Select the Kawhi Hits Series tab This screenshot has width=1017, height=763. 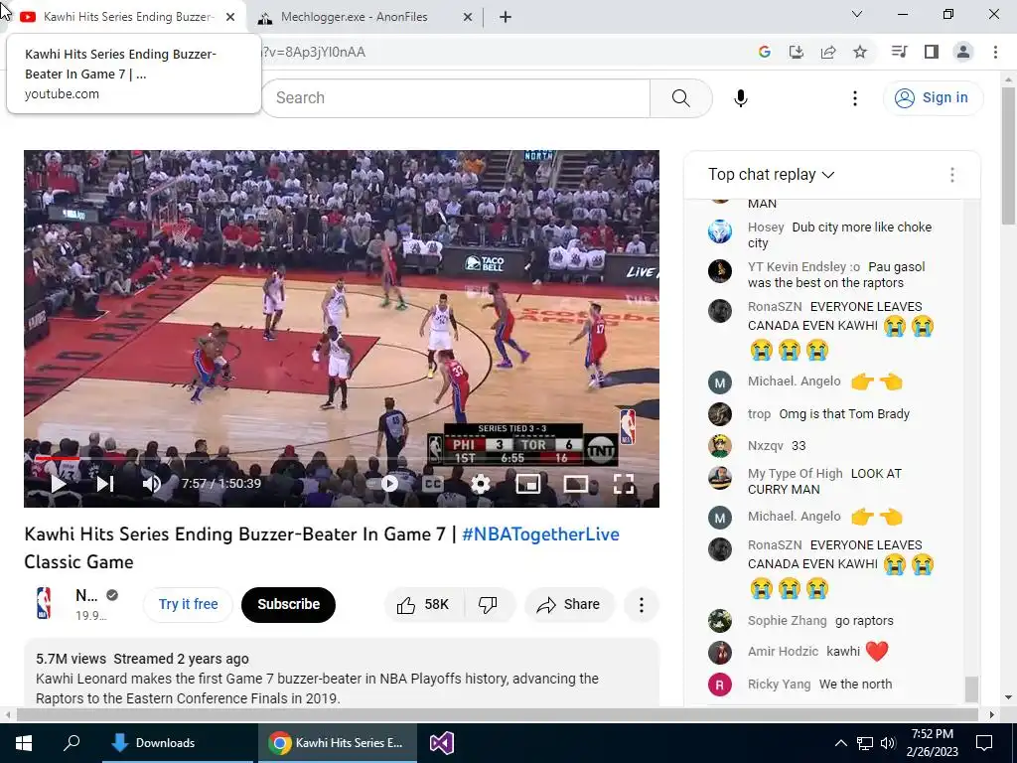(128, 18)
